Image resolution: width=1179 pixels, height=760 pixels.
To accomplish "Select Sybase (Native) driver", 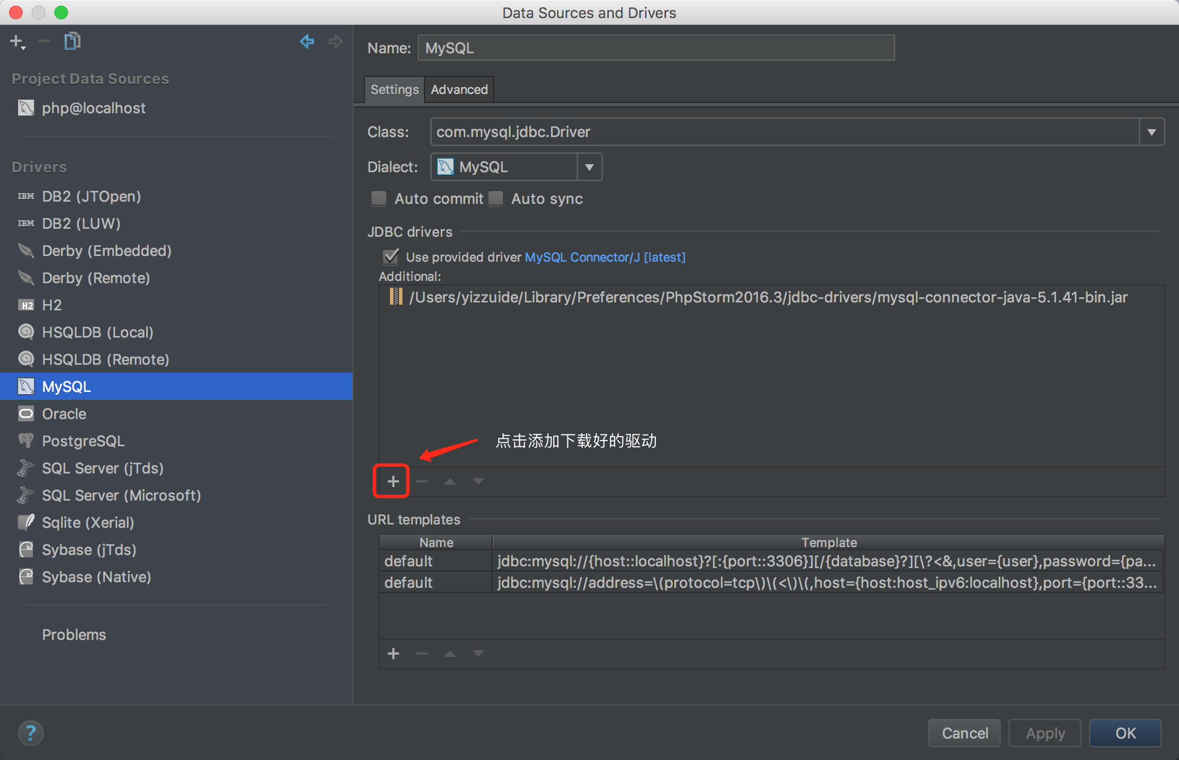I will pyautogui.click(x=176, y=577).
